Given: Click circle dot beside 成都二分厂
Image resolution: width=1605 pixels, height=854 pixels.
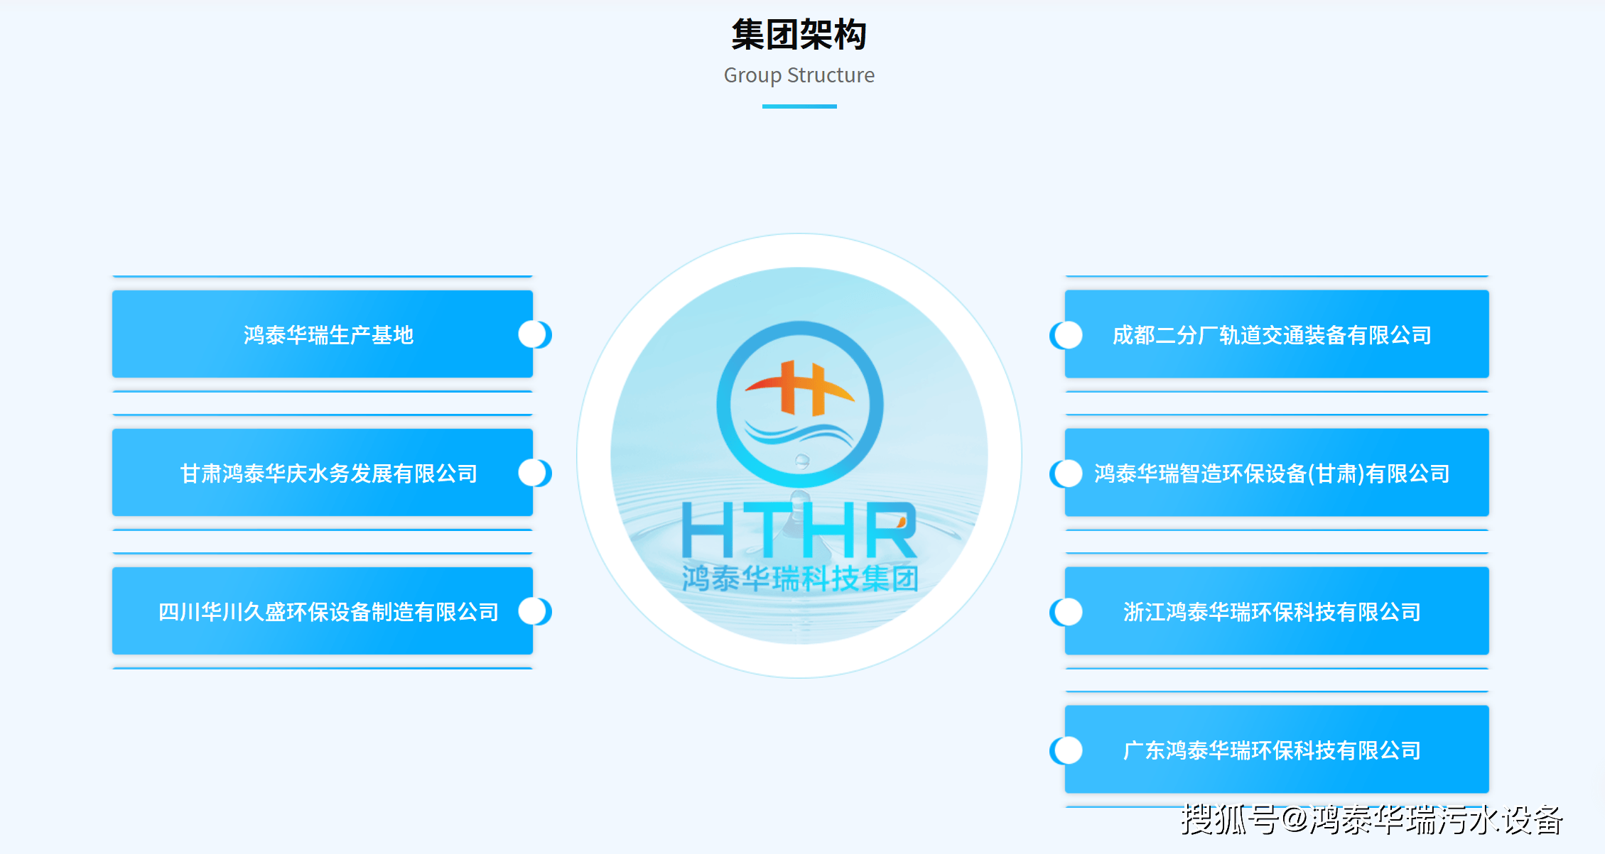Looking at the screenshot, I should click(x=1068, y=335).
